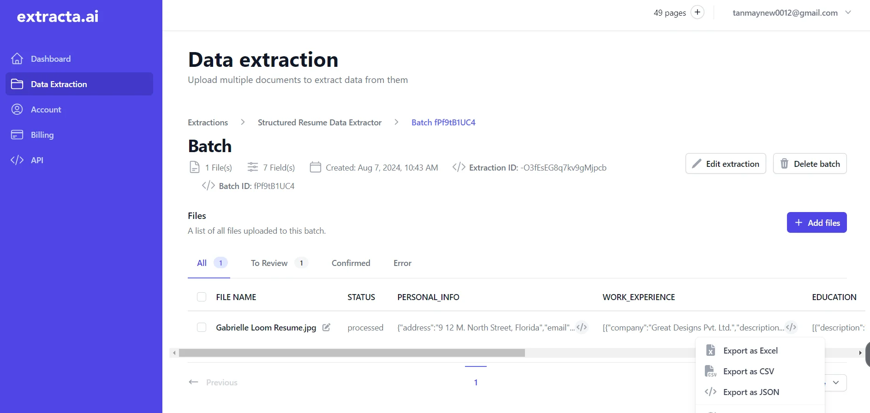Viewport: 870px width, 413px height.
Task: Delete this batch
Action: [x=810, y=164]
